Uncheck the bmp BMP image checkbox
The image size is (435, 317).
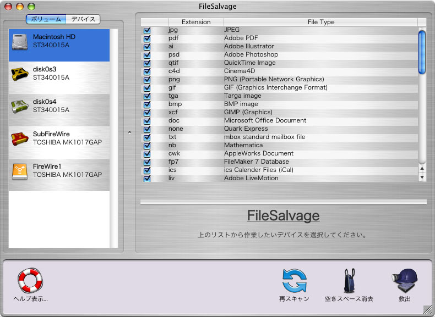(147, 104)
